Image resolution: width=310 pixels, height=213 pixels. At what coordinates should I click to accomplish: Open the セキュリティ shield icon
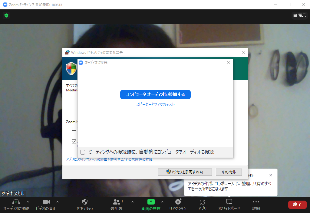(x=85, y=202)
